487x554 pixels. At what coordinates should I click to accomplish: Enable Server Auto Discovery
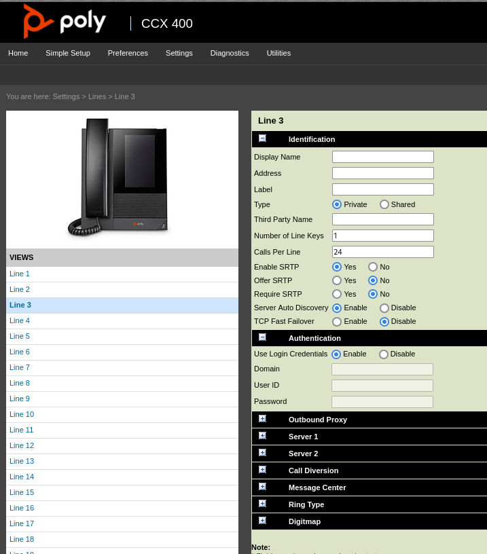337,308
